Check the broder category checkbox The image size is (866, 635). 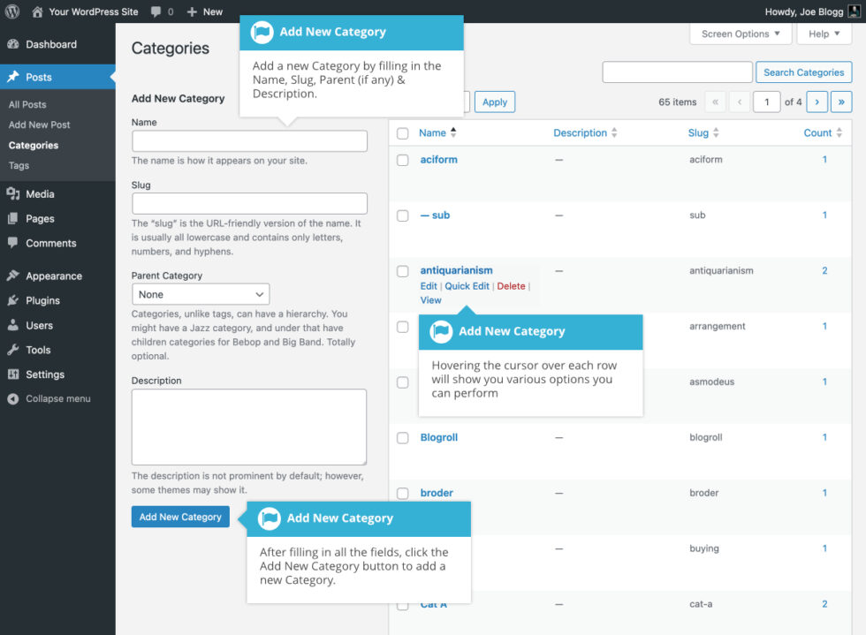[x=403, y=493]
